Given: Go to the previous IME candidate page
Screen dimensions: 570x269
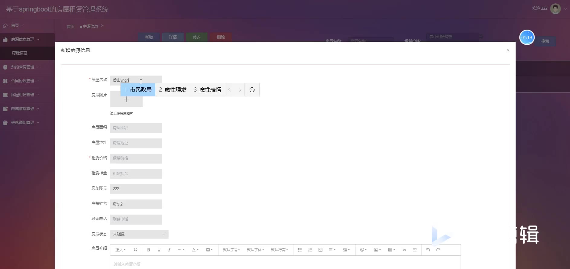Looking at the screenshot, I should point(229,90).
